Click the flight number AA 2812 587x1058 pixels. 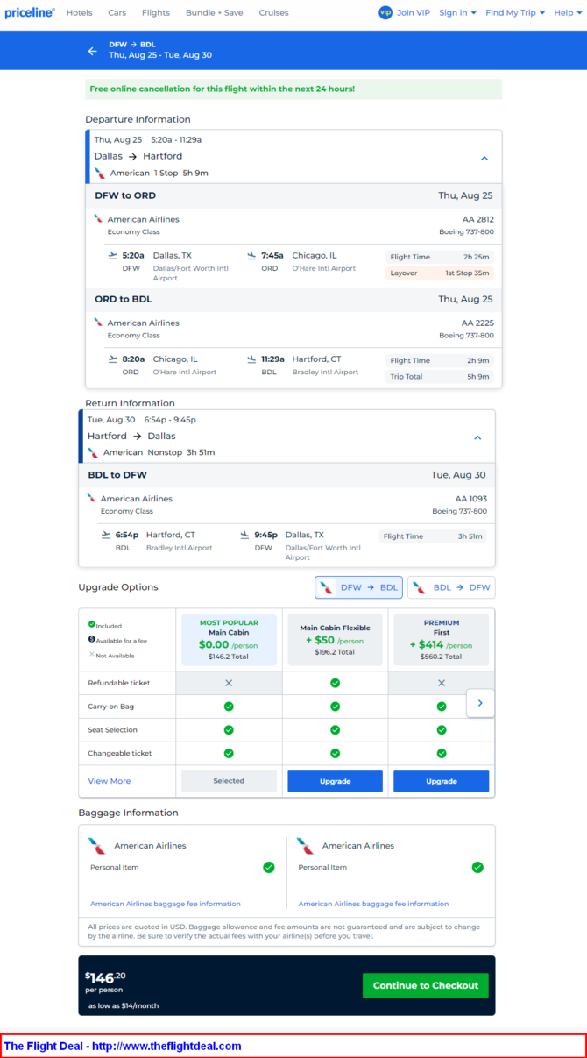[x=477, y=219]
